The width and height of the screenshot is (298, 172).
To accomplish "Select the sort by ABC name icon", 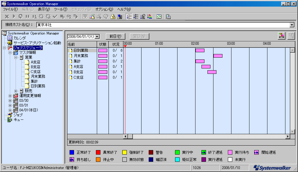I will 136,17.
